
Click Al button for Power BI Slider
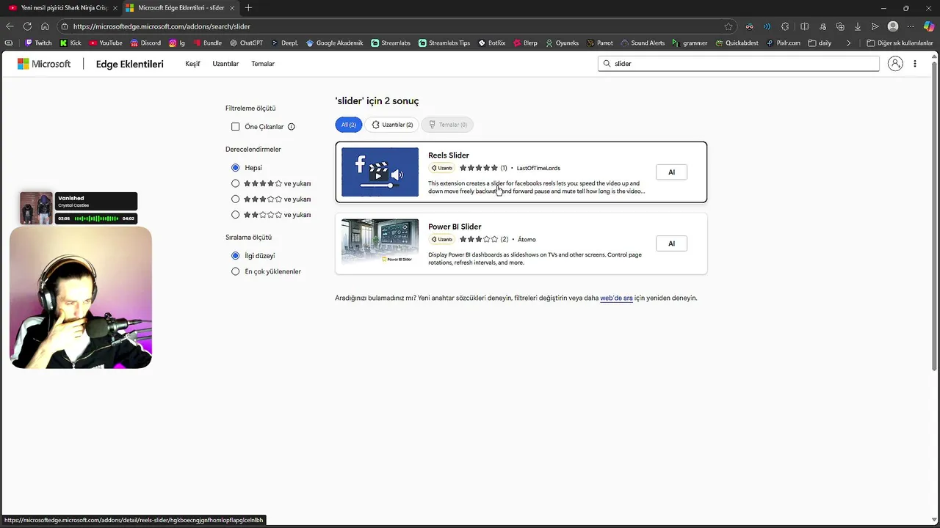click(671, 243)
